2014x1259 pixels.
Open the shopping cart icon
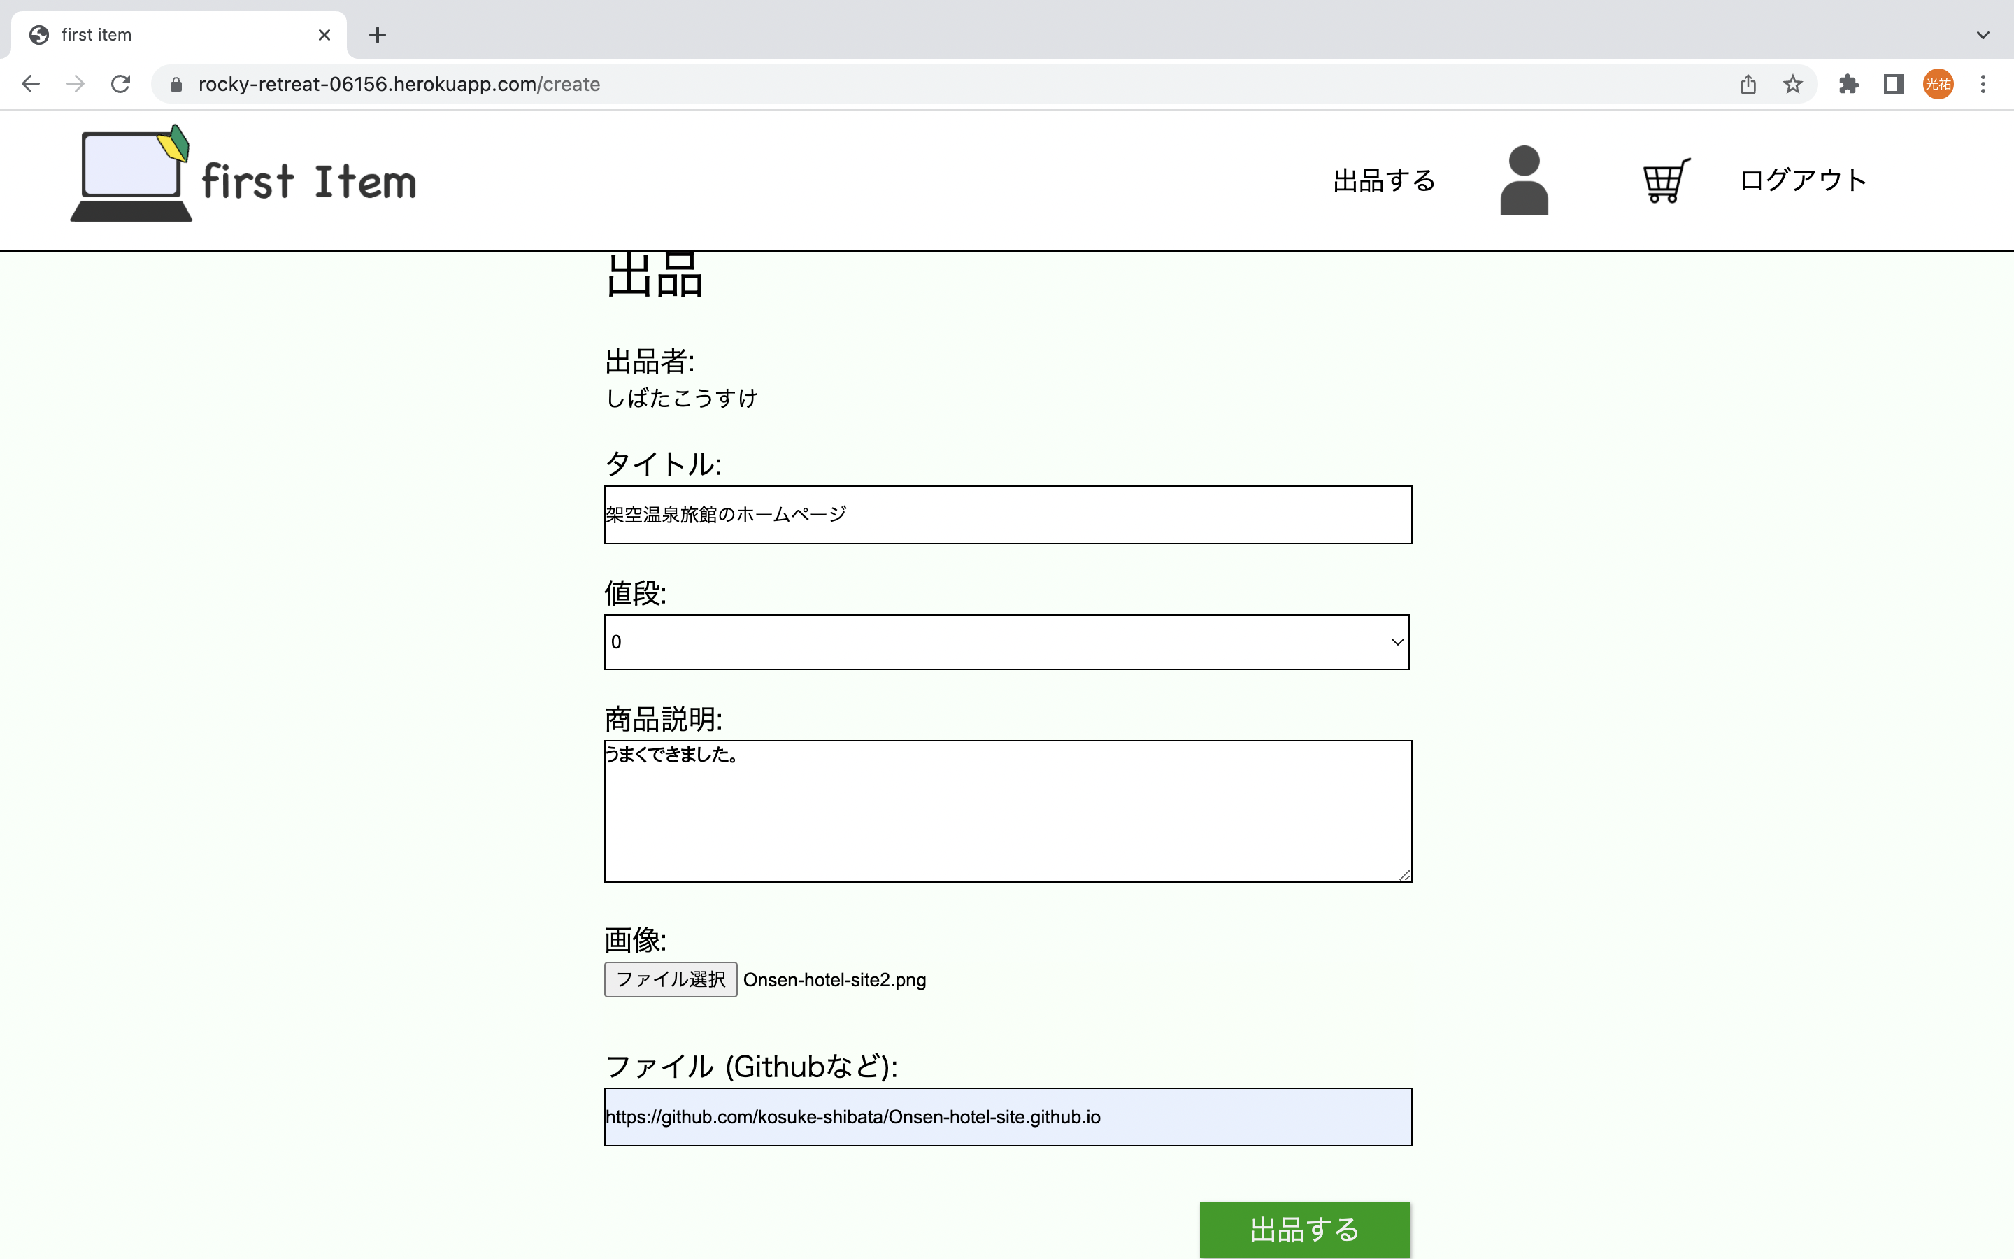tap(1666, 180)
